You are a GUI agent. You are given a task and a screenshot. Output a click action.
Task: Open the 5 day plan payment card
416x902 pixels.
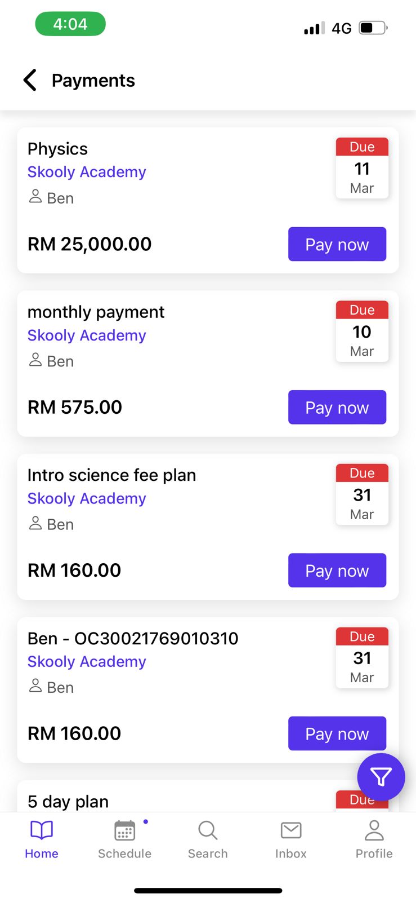pyautogui.click(x=208, y=796)
